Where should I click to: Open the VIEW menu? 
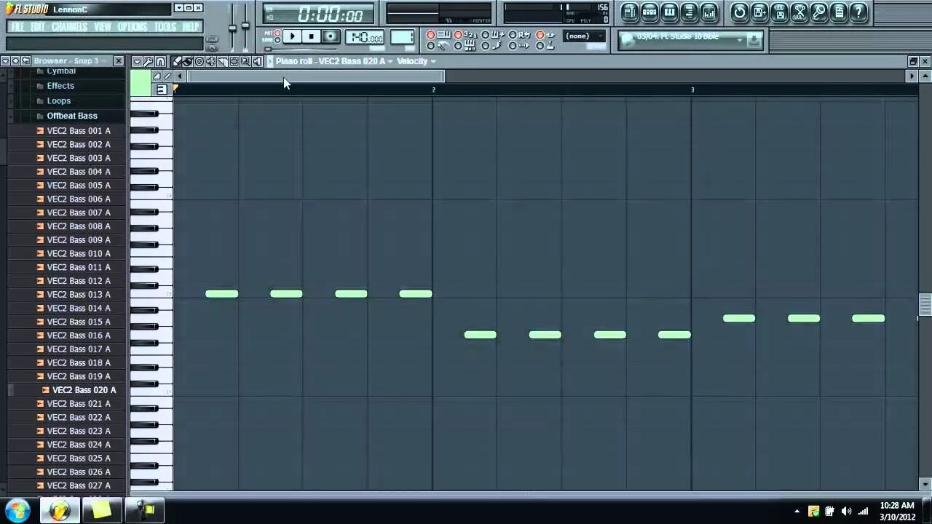(x=103, y=27)
